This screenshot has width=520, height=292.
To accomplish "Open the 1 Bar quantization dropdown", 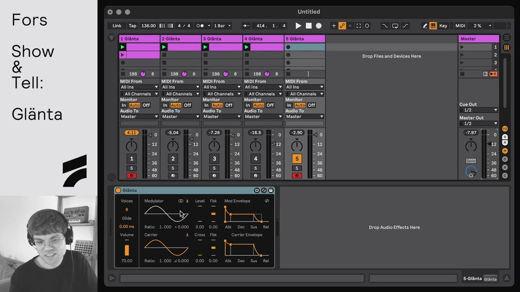I will (222, 26).
